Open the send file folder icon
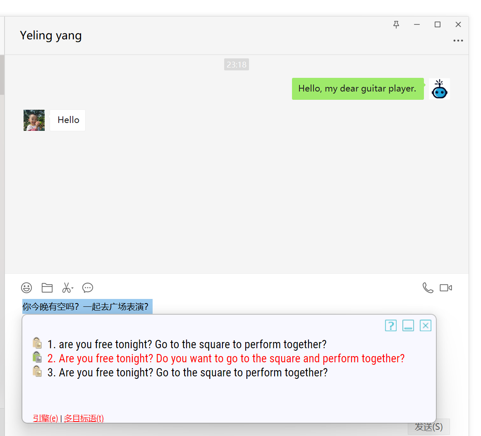This screenshot has width=481, height=436. pos(47,288)
